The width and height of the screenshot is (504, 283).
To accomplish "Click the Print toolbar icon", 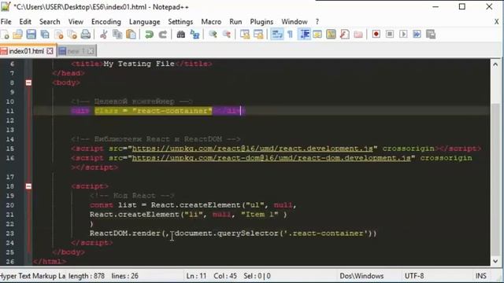I will [86, 35].
